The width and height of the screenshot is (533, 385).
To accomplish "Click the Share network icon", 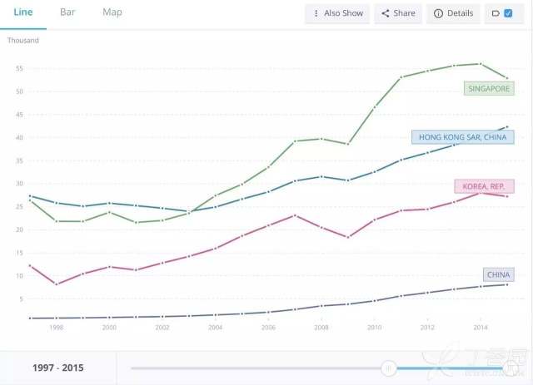I will pos(384,13).
